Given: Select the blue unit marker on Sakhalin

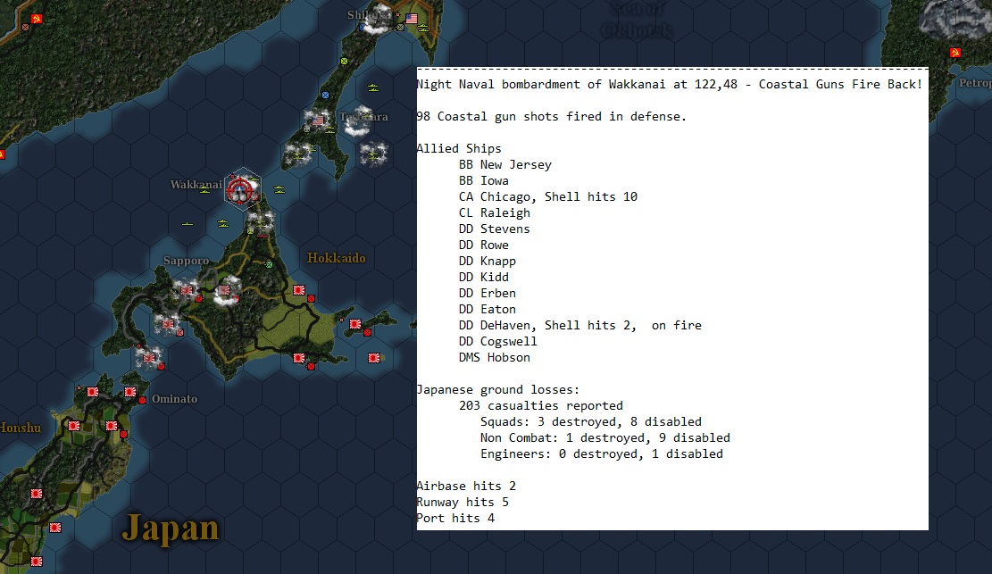Looking at the screenshot, I should click(x=325, y=95).
